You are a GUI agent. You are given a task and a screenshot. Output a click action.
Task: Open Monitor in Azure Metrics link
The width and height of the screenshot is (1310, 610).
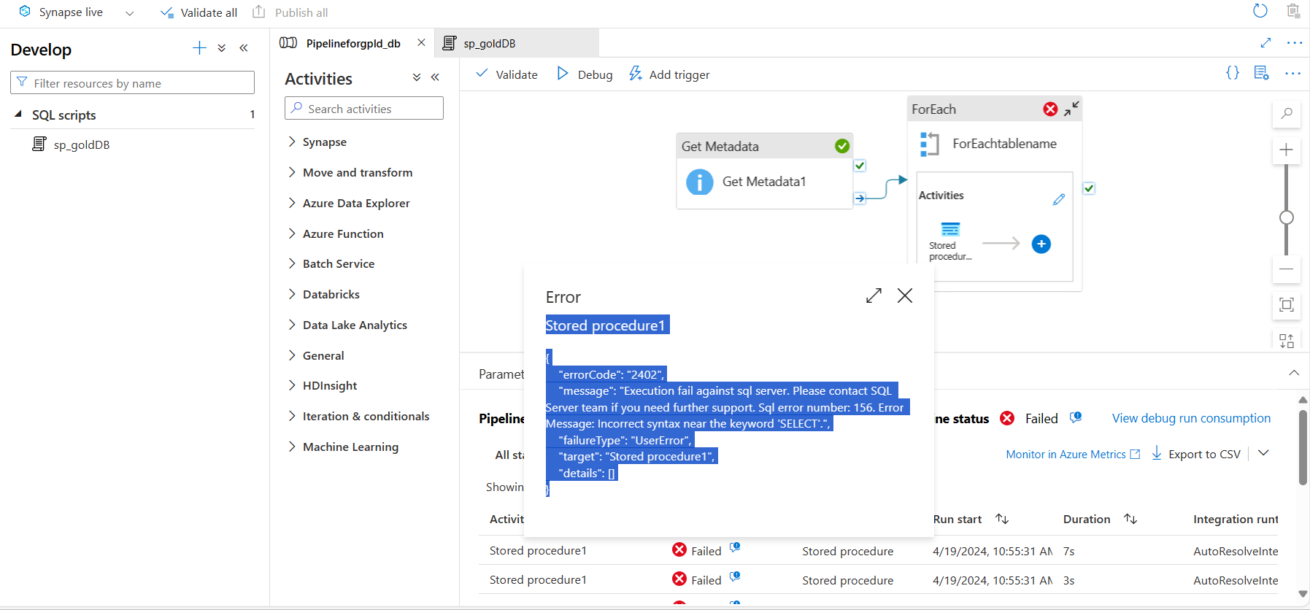1073,454
